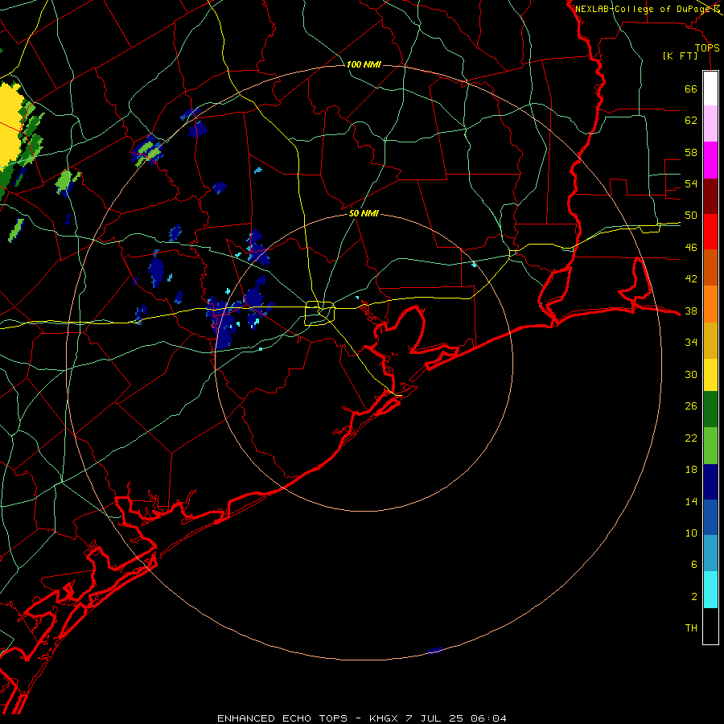Select the maroon legend swatch near 54

(710, 195)
